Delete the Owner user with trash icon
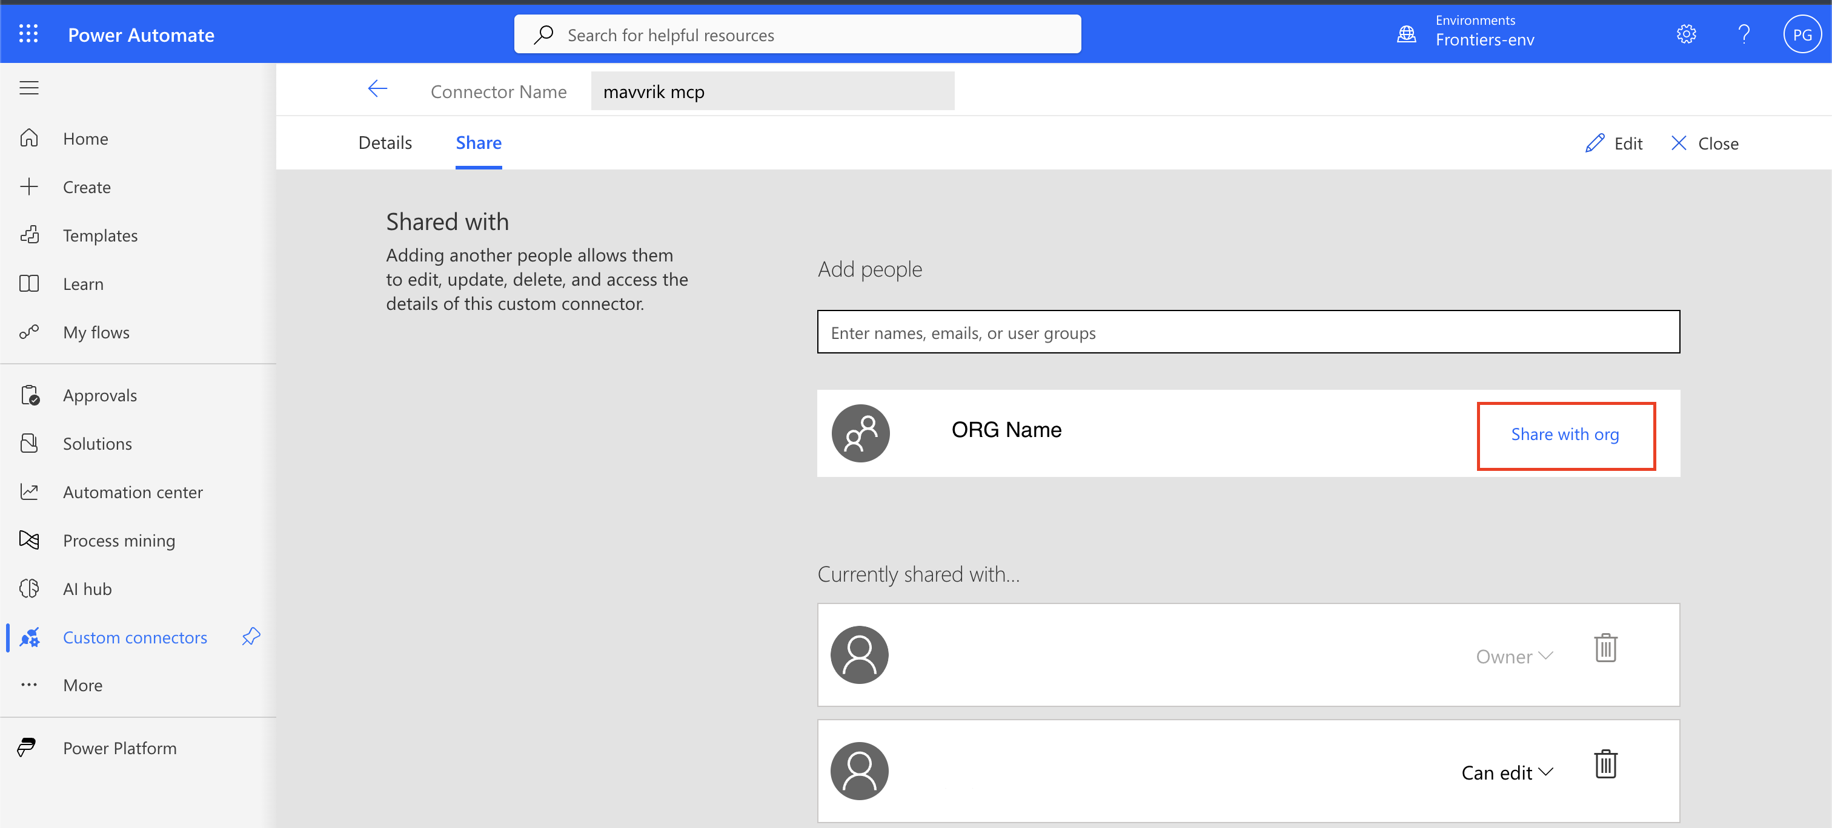The height and width of the screenshot is (828, 1832). pos(1606,648)
